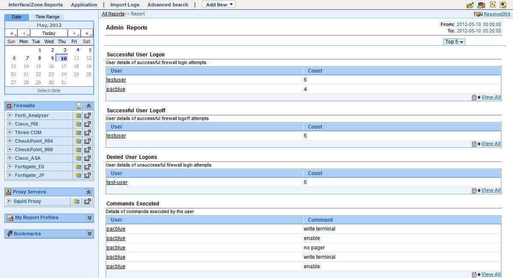Select the Date tab
The height and width of the screenshot is (278, 513).
coord(17,17)
